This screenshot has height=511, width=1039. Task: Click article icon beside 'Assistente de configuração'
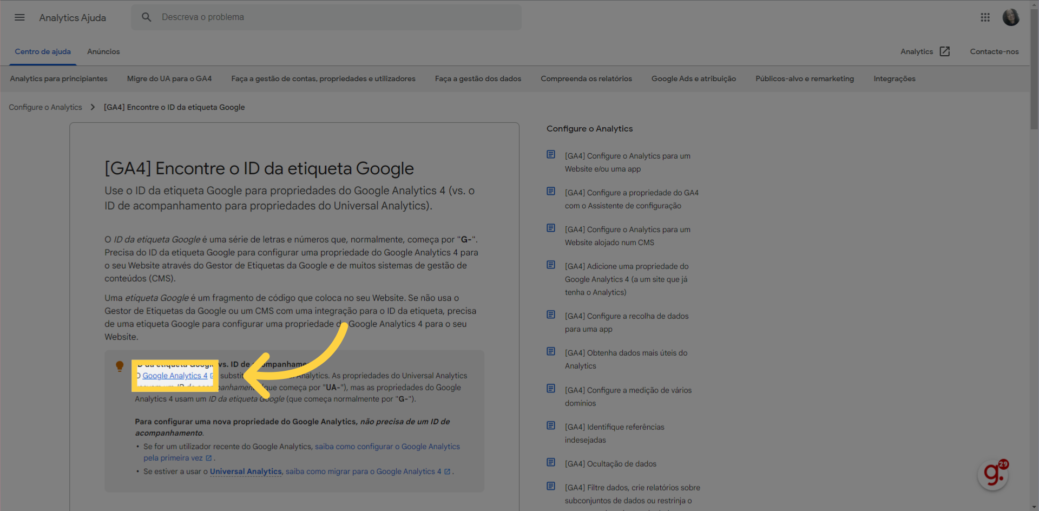[551, 192]
